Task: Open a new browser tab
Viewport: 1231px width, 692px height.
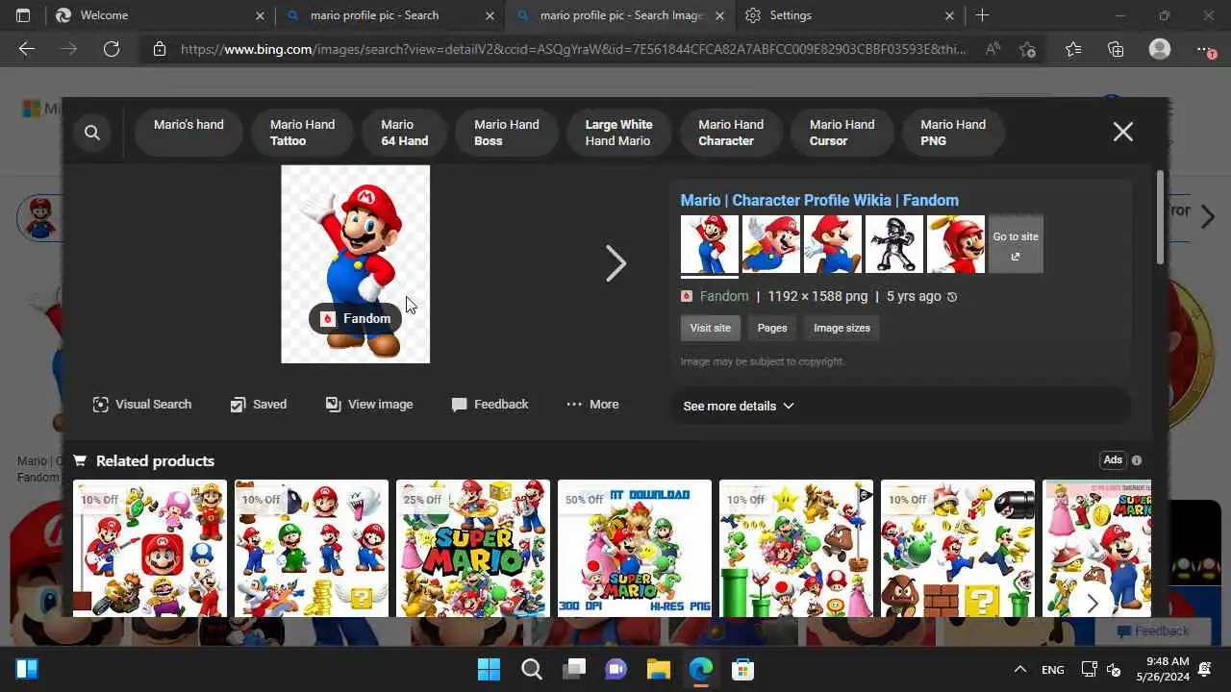Action: click(x=982, y=15)
